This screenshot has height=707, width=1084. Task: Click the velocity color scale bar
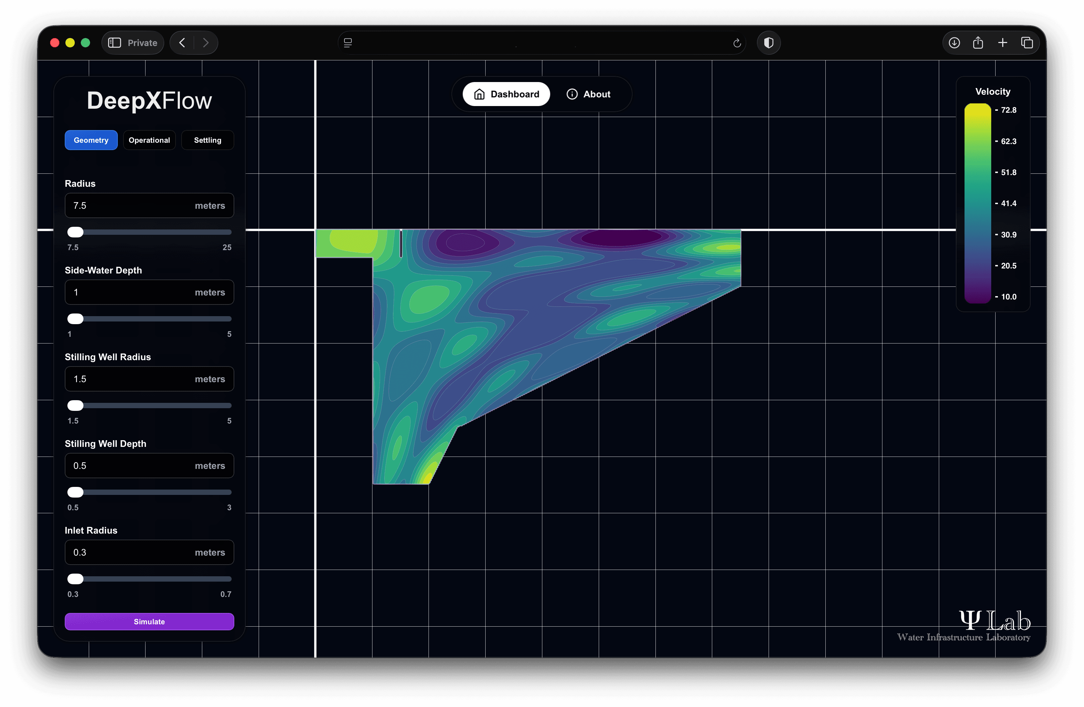[978, 203]
